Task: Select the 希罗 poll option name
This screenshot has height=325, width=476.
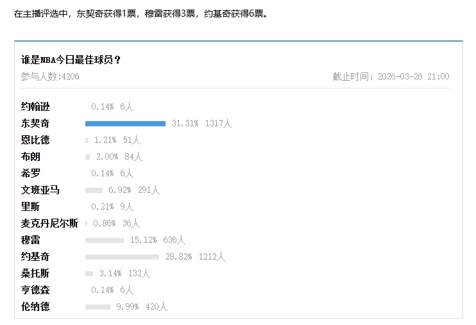Action: (x=31, y=173)
